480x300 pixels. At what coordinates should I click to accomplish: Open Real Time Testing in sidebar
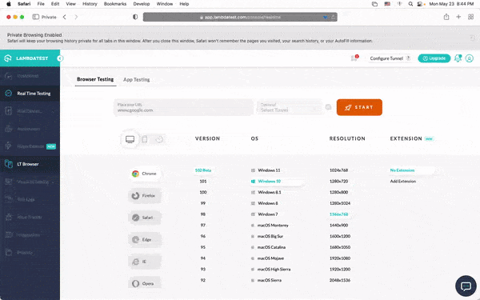[30, 94]
